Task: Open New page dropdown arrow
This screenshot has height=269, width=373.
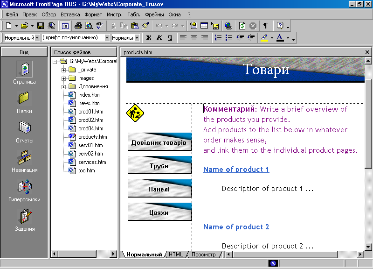Action: pyautogui.click(x=16, y=26)
